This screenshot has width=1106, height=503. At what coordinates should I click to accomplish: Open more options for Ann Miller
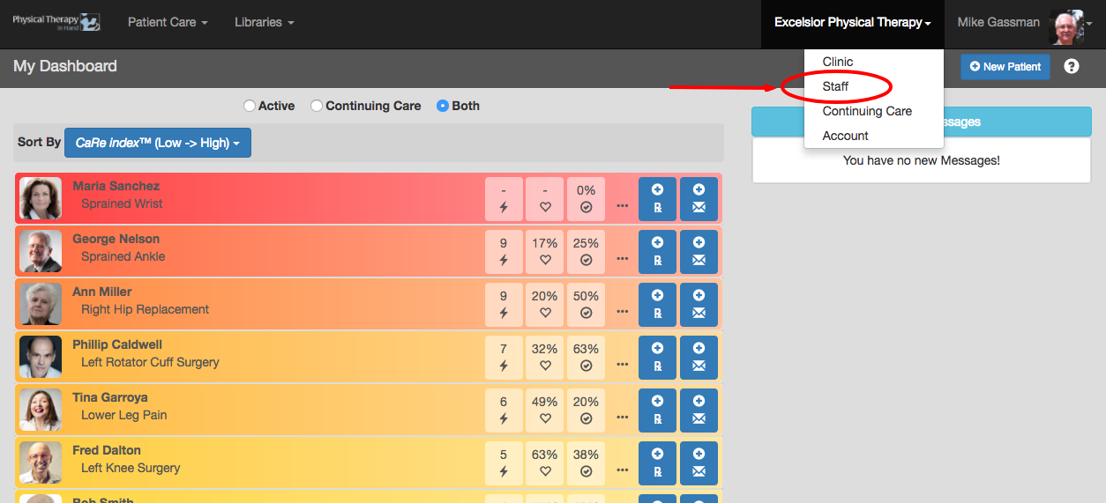coord(623,311)
